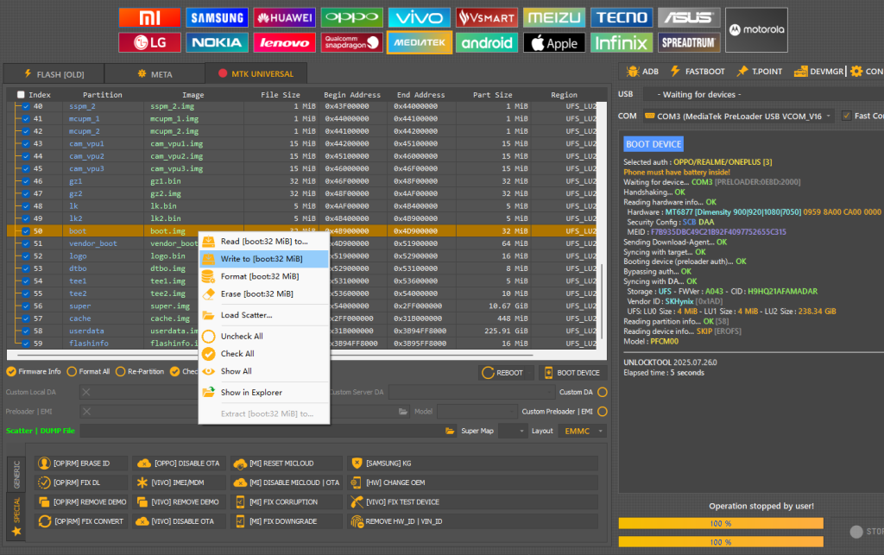Switch to the FLASH [OLD] tab
884x555 pixels.
pyautogui.click(x=54, y=74)
